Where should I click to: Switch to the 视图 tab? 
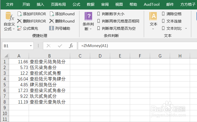tap(119, 4)
